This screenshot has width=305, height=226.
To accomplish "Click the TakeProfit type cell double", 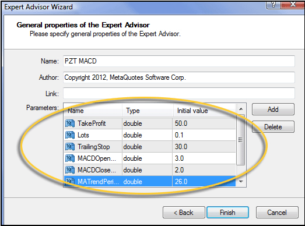I will 132,123.
